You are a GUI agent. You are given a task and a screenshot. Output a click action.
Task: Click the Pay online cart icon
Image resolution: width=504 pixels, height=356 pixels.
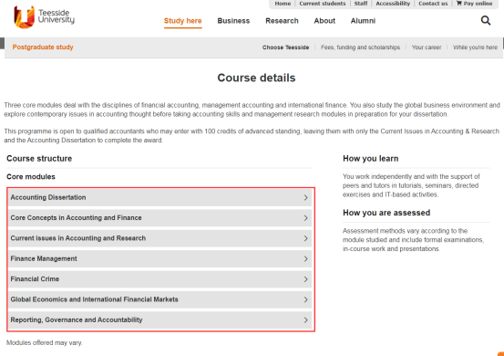459,4
